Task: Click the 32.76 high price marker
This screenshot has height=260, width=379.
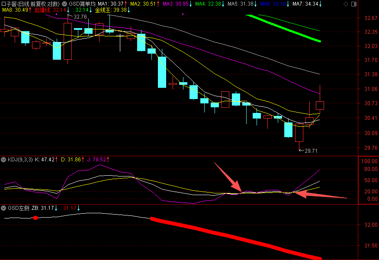Action: (x=80, y=17)
